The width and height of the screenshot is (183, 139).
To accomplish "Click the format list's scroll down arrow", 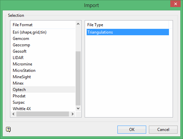I will click(x=78, y=108).
